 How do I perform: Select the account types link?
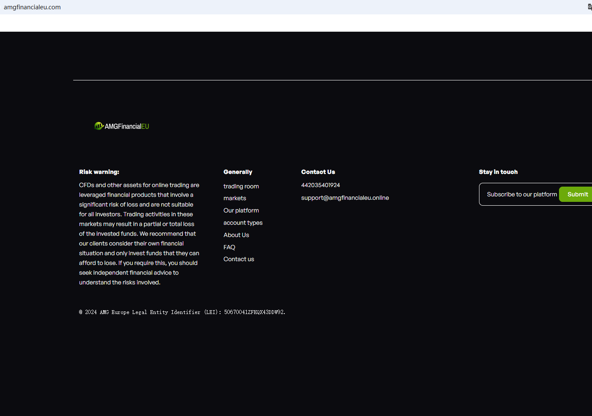(243, 223)
